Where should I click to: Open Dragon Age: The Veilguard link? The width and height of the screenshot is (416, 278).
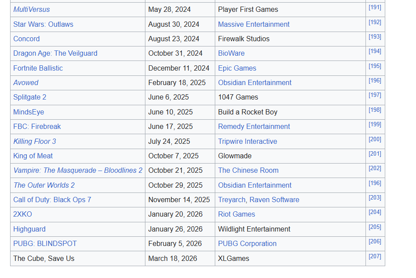tap(55, 53)
